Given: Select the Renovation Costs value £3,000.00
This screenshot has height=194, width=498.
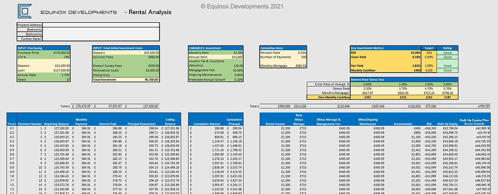Looking at the screenshot, I should [x=151, y=70].
